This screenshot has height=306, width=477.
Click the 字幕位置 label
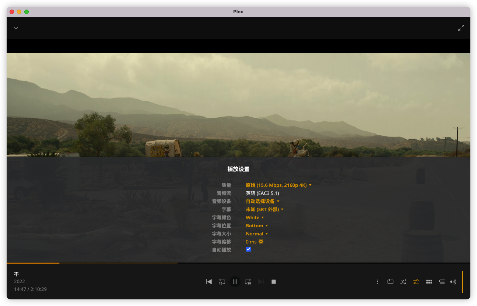point(221,226)
